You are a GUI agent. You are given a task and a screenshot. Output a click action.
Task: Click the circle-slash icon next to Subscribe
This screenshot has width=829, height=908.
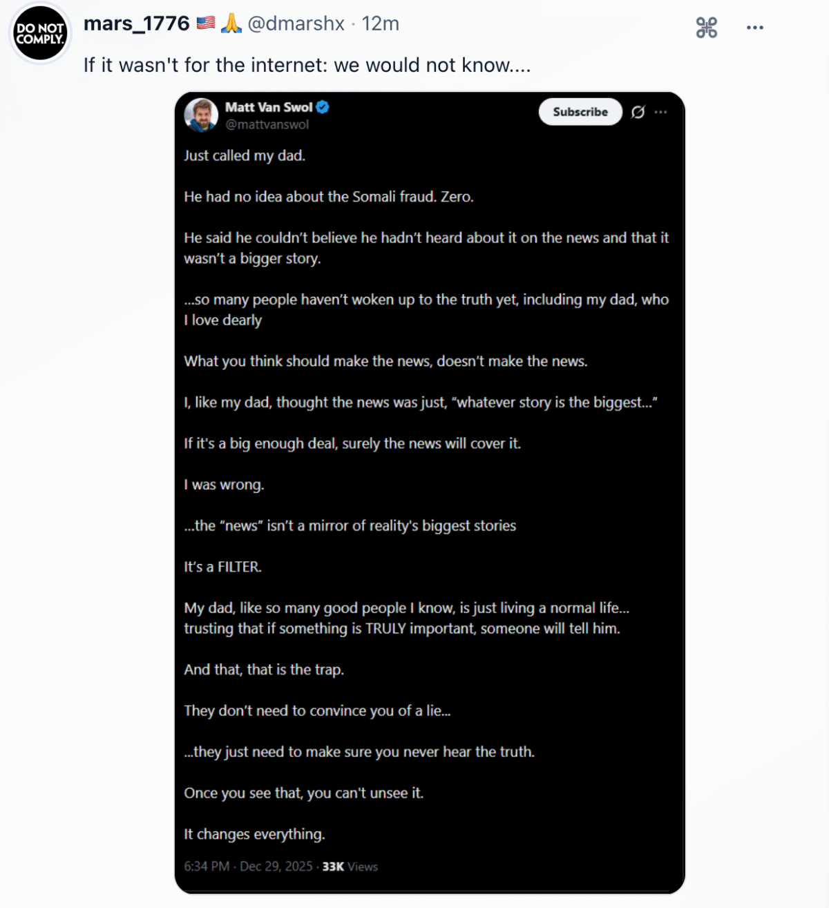(x=638, y=112)
